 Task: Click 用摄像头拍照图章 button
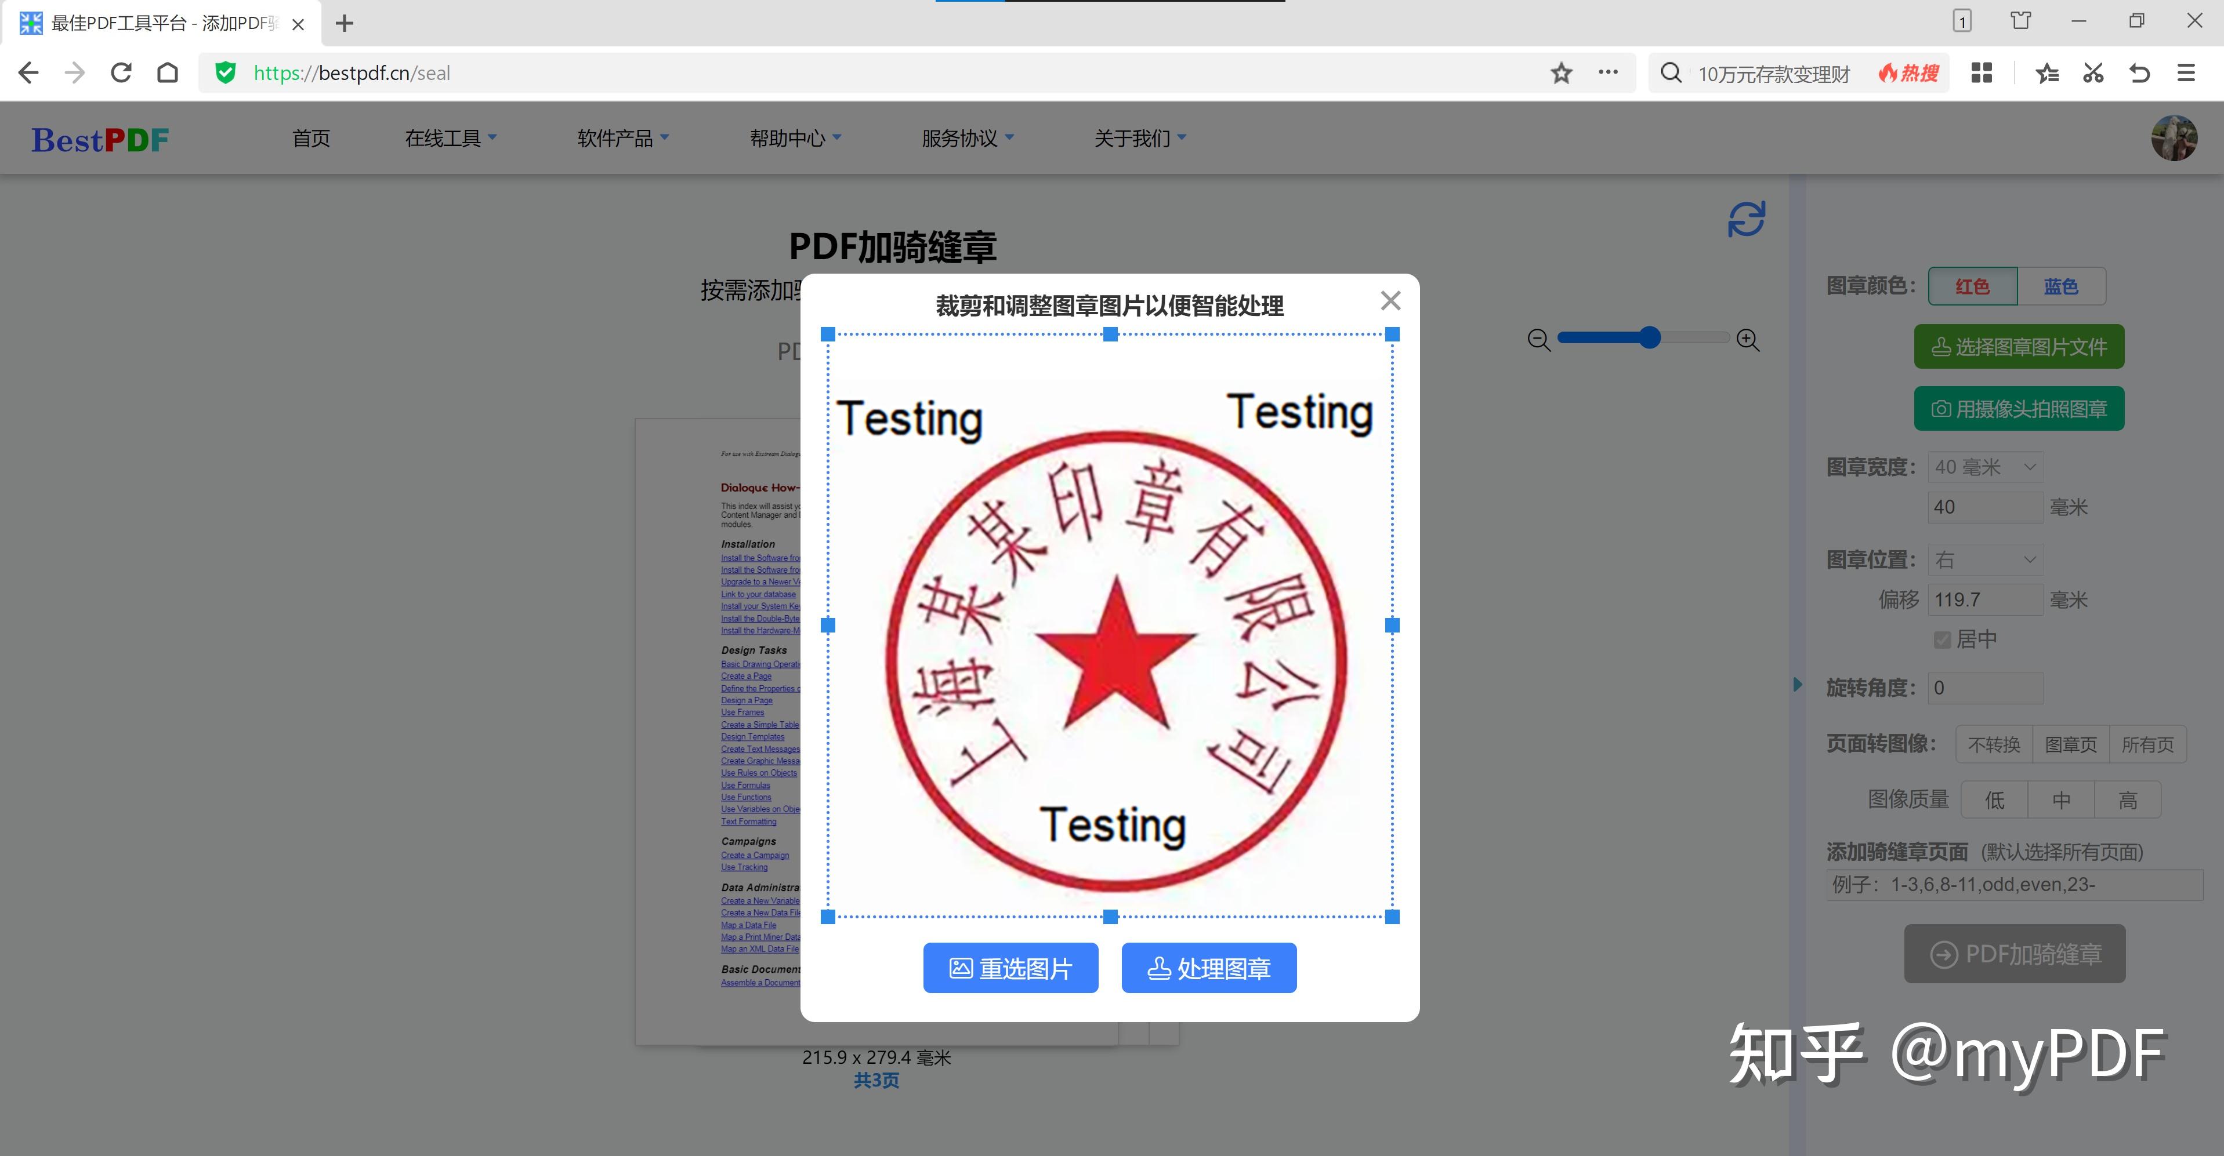pos(2019,409)
